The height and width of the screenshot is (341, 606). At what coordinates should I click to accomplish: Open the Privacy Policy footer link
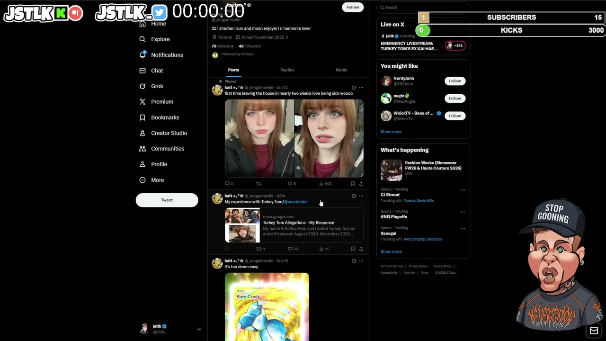tap(418, 266)
